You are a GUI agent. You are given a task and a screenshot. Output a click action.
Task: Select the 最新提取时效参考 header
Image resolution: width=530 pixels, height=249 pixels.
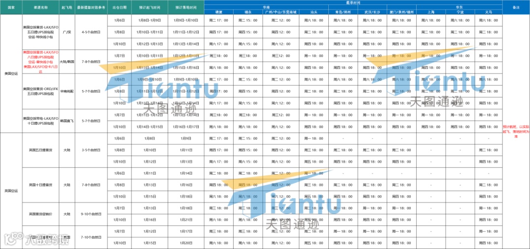pyautogui.click(x=91, y=7)
